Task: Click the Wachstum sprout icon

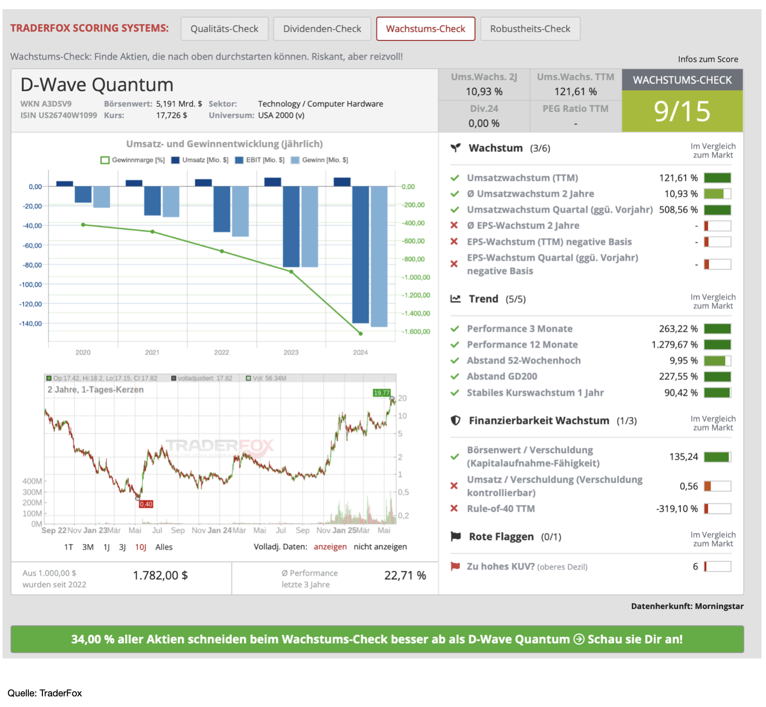Action: [456, 148]
